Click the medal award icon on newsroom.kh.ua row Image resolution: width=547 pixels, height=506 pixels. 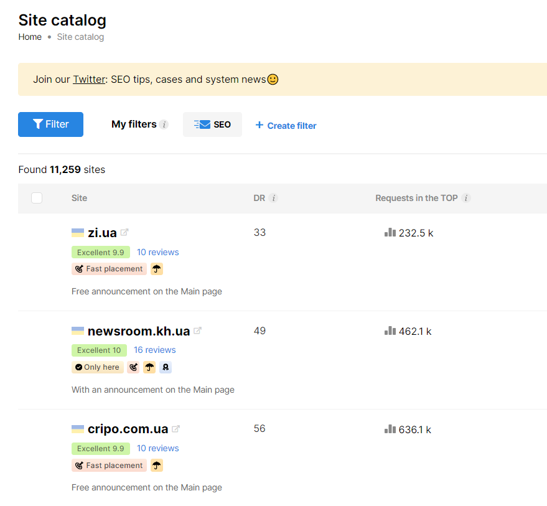[x=165, y=367]
